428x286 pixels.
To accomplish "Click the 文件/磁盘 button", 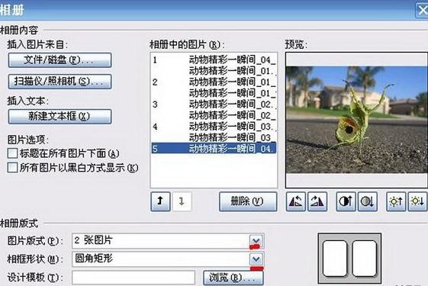I will (x=60, y=60).
